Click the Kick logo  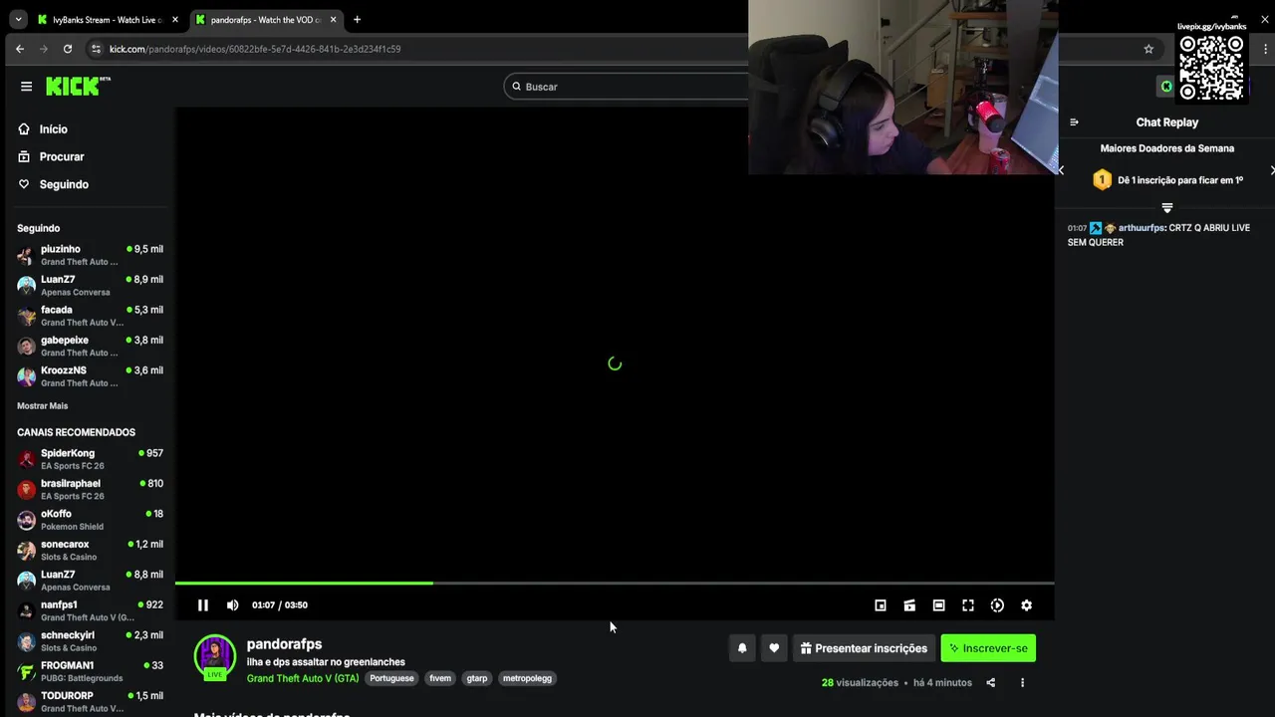(78, 87)
